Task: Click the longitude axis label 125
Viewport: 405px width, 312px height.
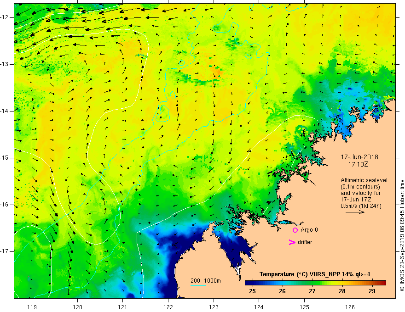Action: click(x=305, y=307)
